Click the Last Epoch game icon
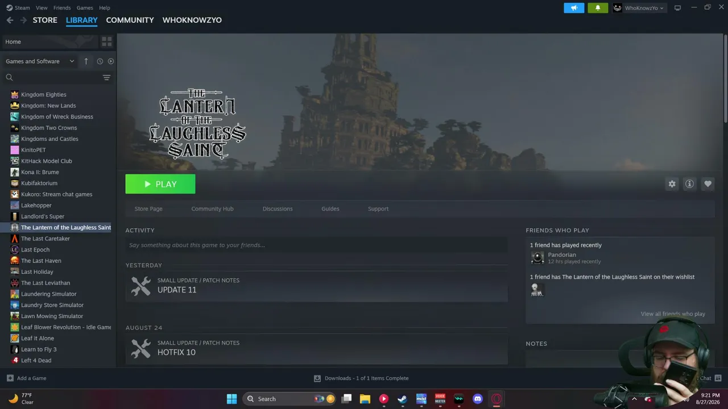728x409 pixels. coord(15,249)
